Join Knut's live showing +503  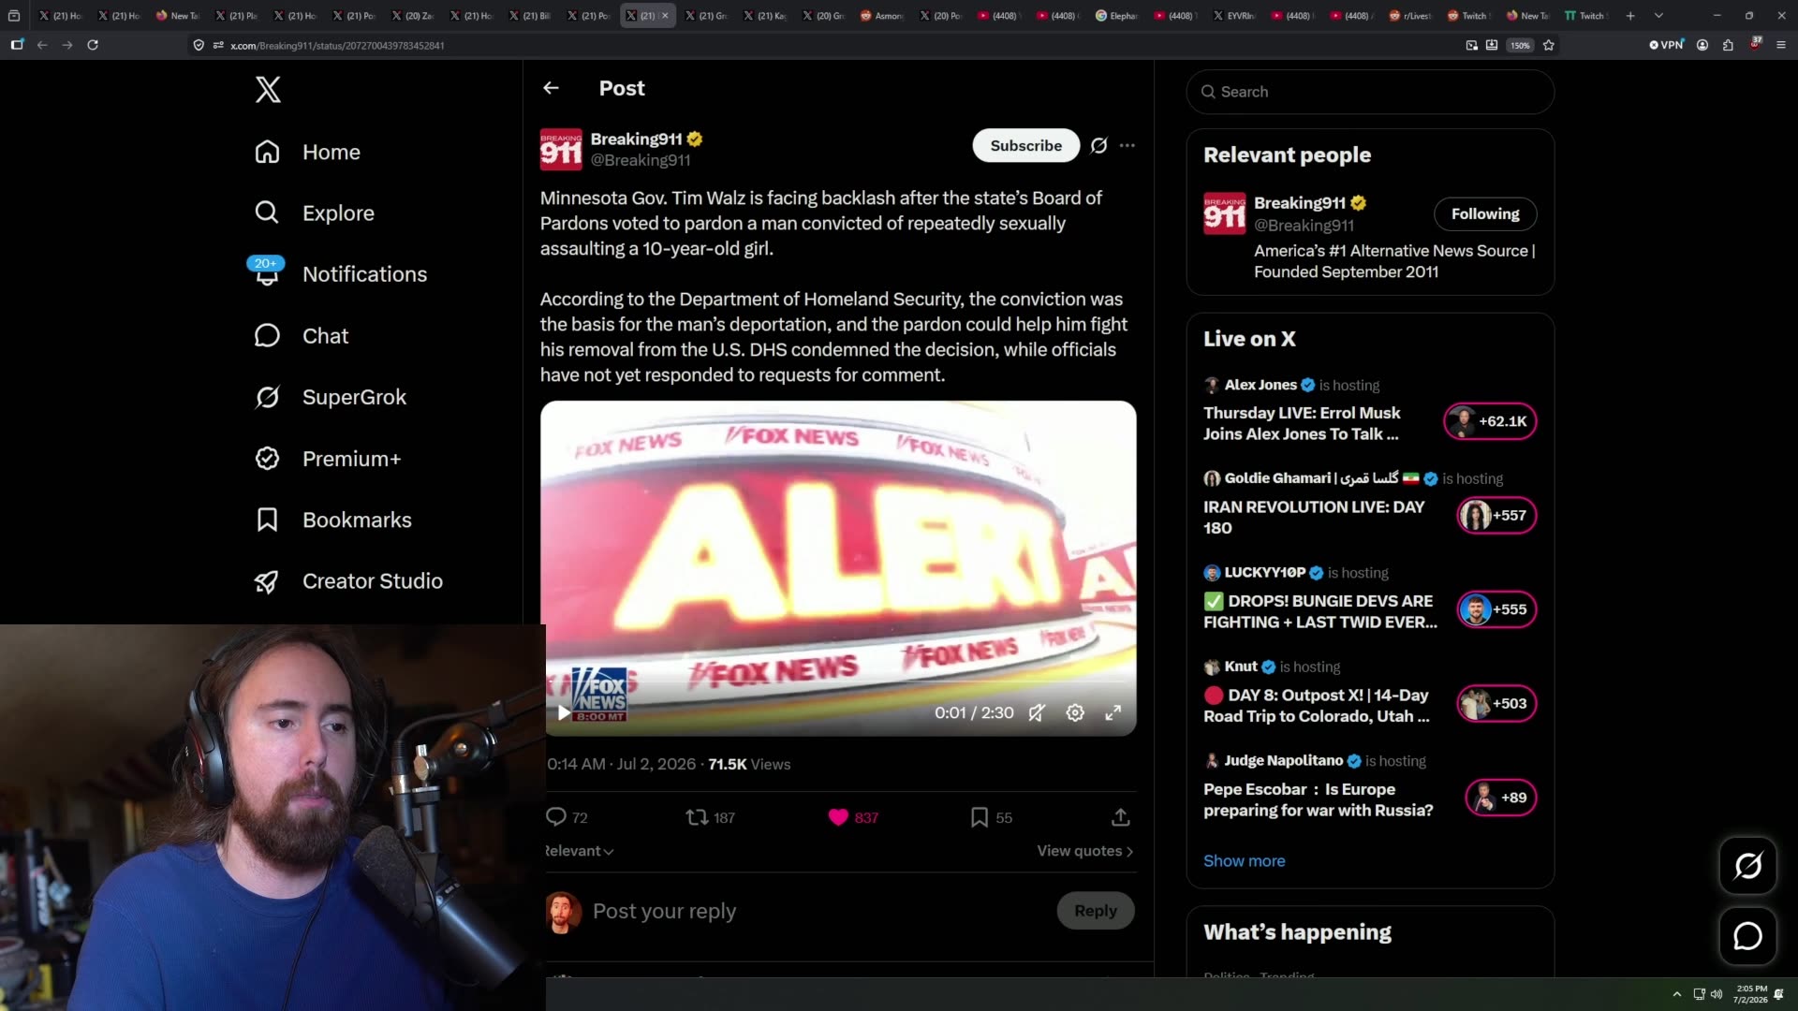1496,704
